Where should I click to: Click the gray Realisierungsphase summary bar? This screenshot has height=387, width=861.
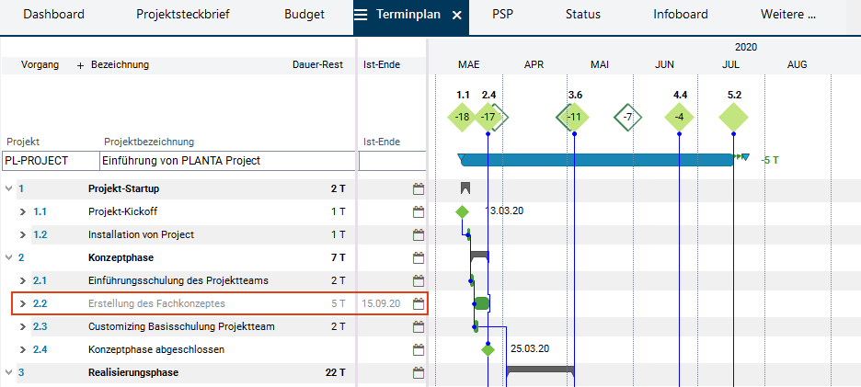pos(540,370)
